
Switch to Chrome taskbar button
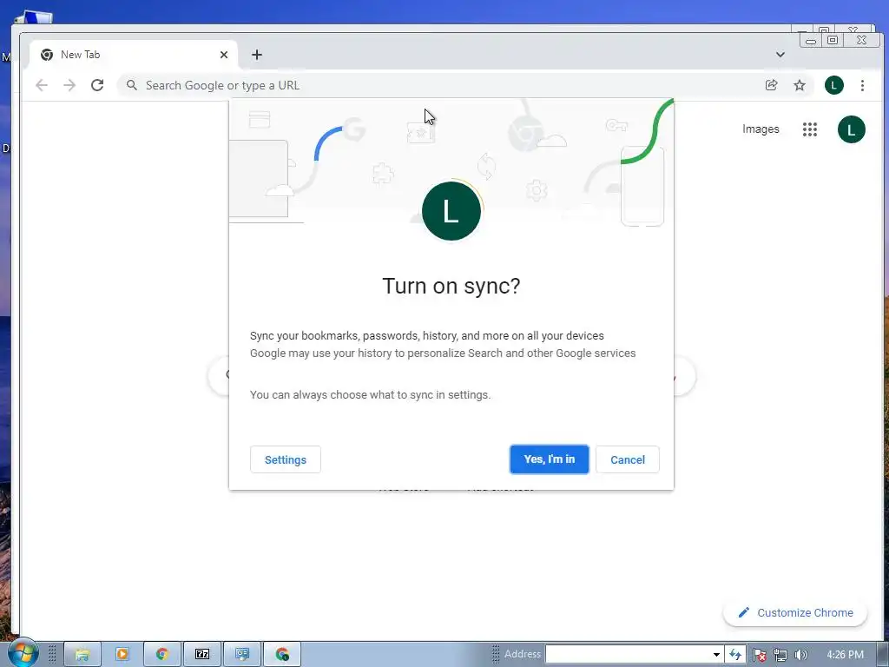[162, 655]
